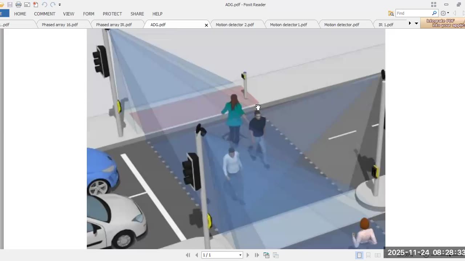Open the document tab list dropdown
Screen dimensions: 465x261
[x=416, y=24]
